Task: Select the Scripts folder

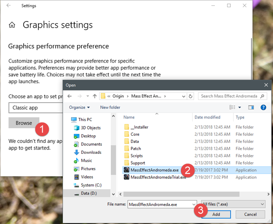Action: coord(134,155)
